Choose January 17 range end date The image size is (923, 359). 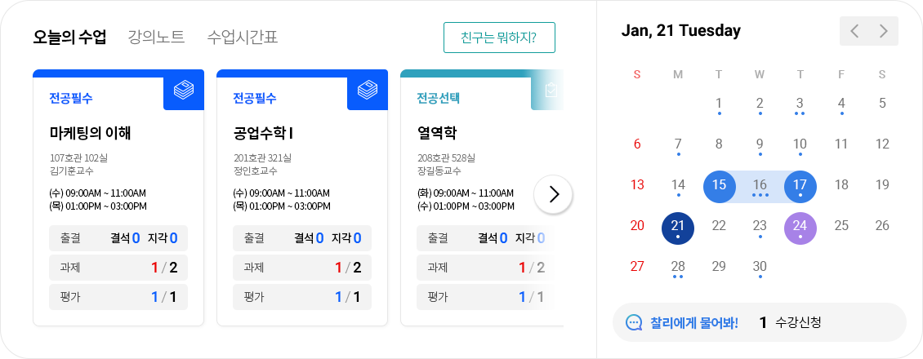pyautogui.click(x=800, y=185)
